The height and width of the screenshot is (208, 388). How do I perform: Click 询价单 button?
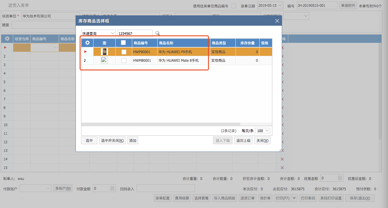tap(265, 198)
